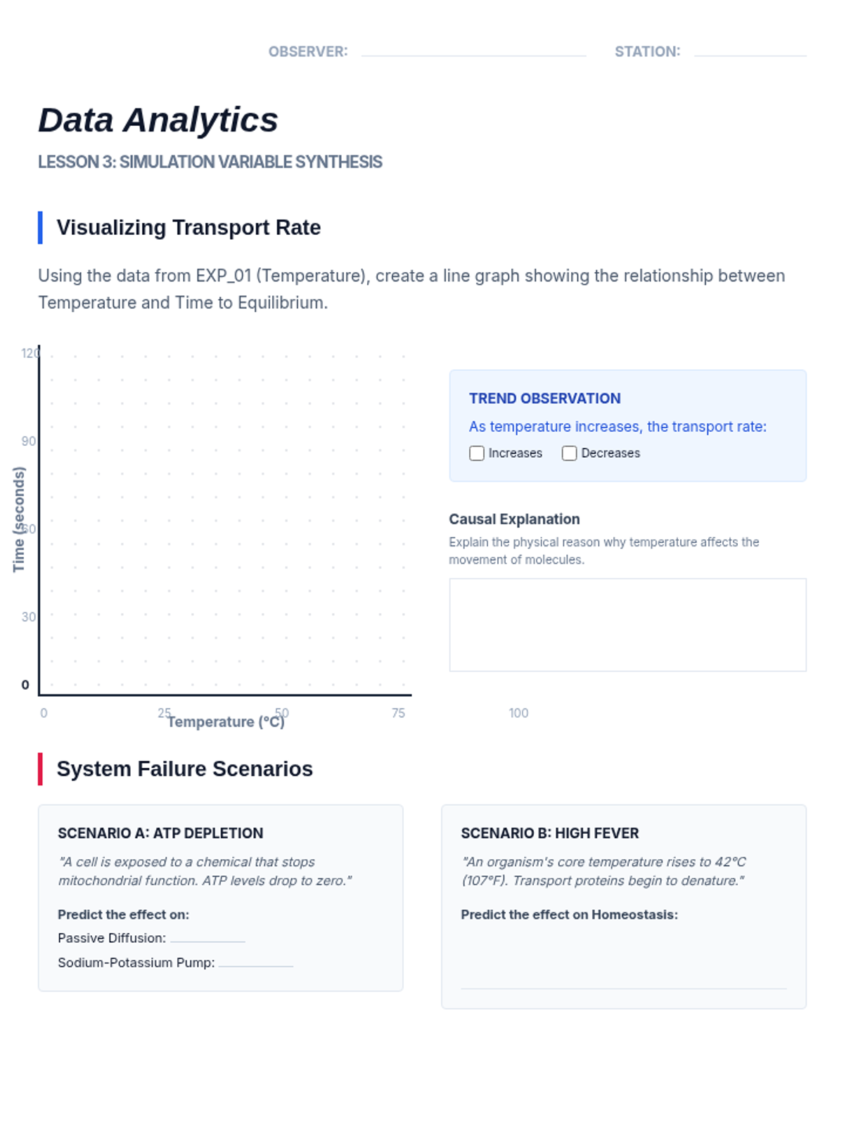Click the 100 tick label on the x-axis

518,713
